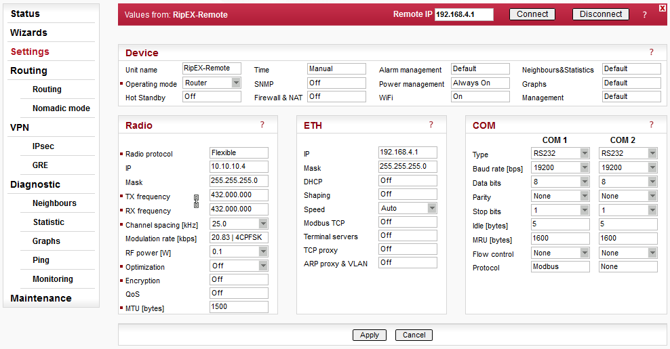670x349 pixels.
Task: Open the Statistic diagnostic page
Action: [x=49, y=222]
